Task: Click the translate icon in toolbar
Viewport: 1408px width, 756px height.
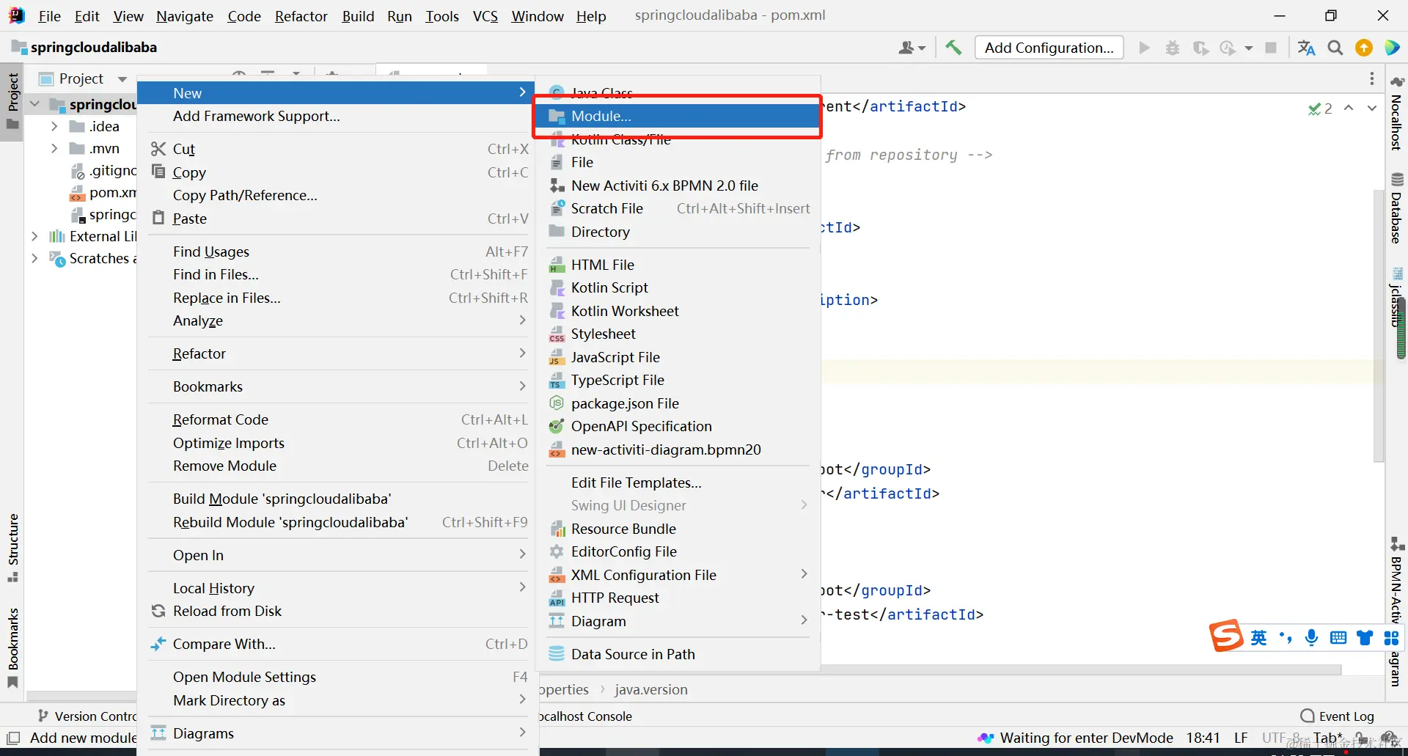Action: (x=1306, y=48)
